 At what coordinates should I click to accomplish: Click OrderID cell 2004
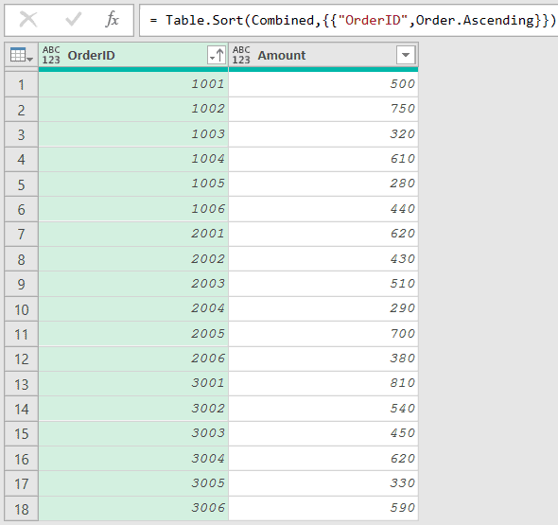pyautogui.click(x=133, y=309)
